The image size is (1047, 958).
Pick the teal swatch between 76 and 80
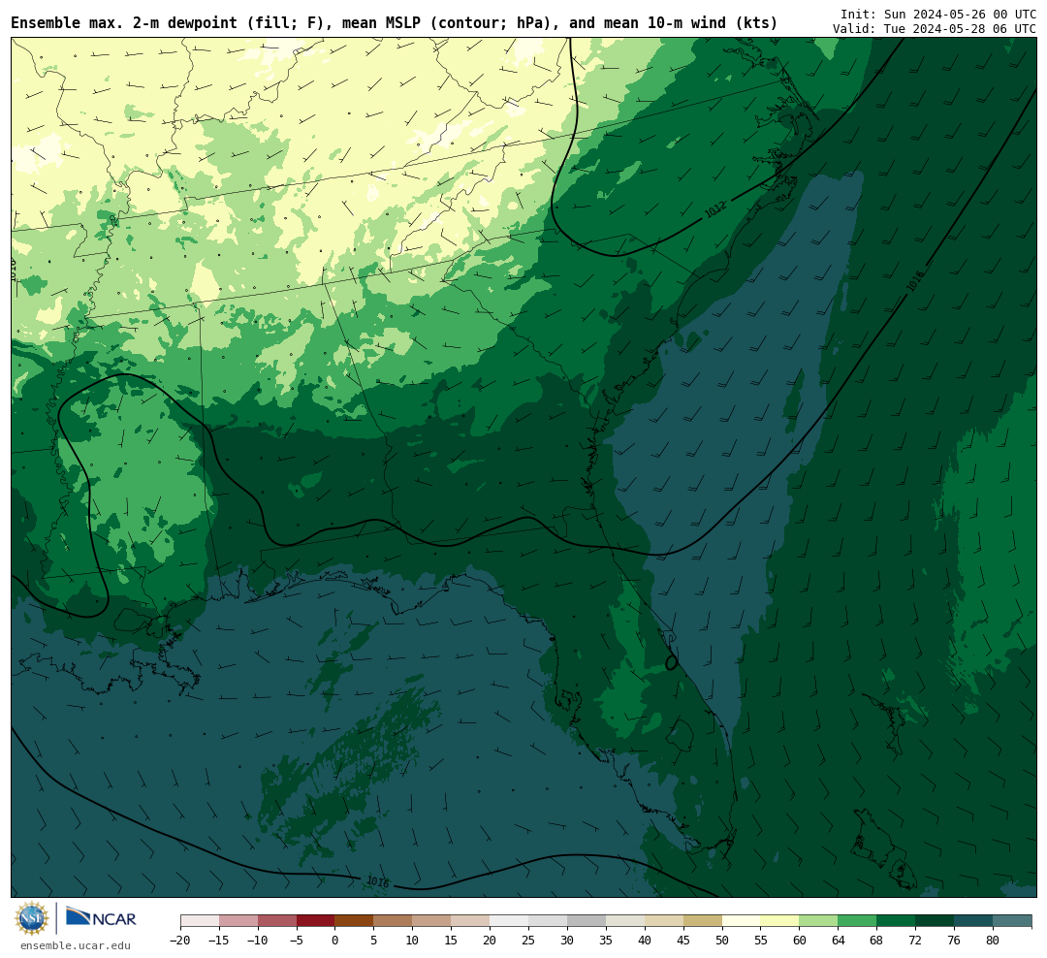pyautogui.click(x=974, y=921)
